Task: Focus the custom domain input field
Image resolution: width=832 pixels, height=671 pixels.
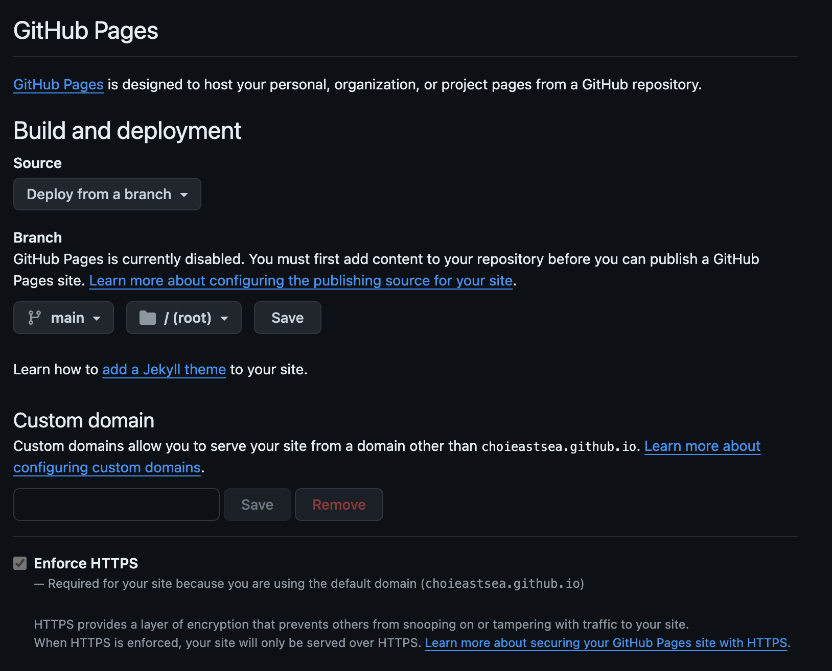Action: pyautogui.click(x=117, y=505)
